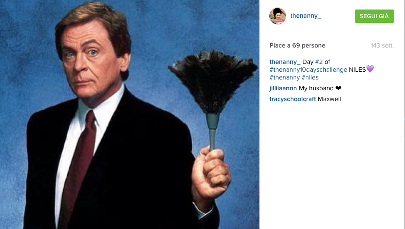The width and height of the screenshot is (405, 229).
Task: Open the thenanny_ profile avatar picture
Action: coord(278,16)
